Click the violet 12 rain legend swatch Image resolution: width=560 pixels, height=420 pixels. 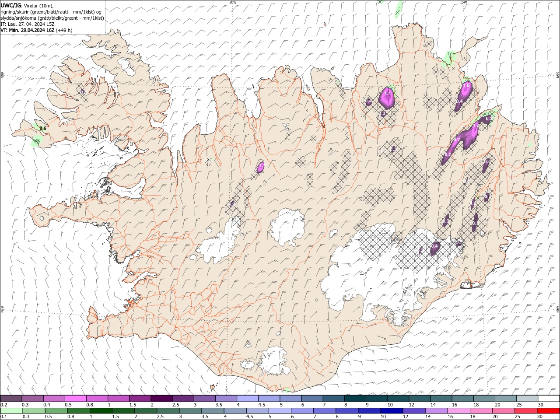pyautogui.click(x=414, y=410)
